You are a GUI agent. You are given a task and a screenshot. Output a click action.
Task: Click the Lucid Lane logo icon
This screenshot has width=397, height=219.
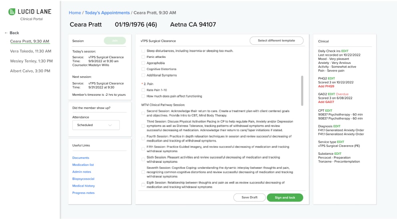click(x=12, y=12)
